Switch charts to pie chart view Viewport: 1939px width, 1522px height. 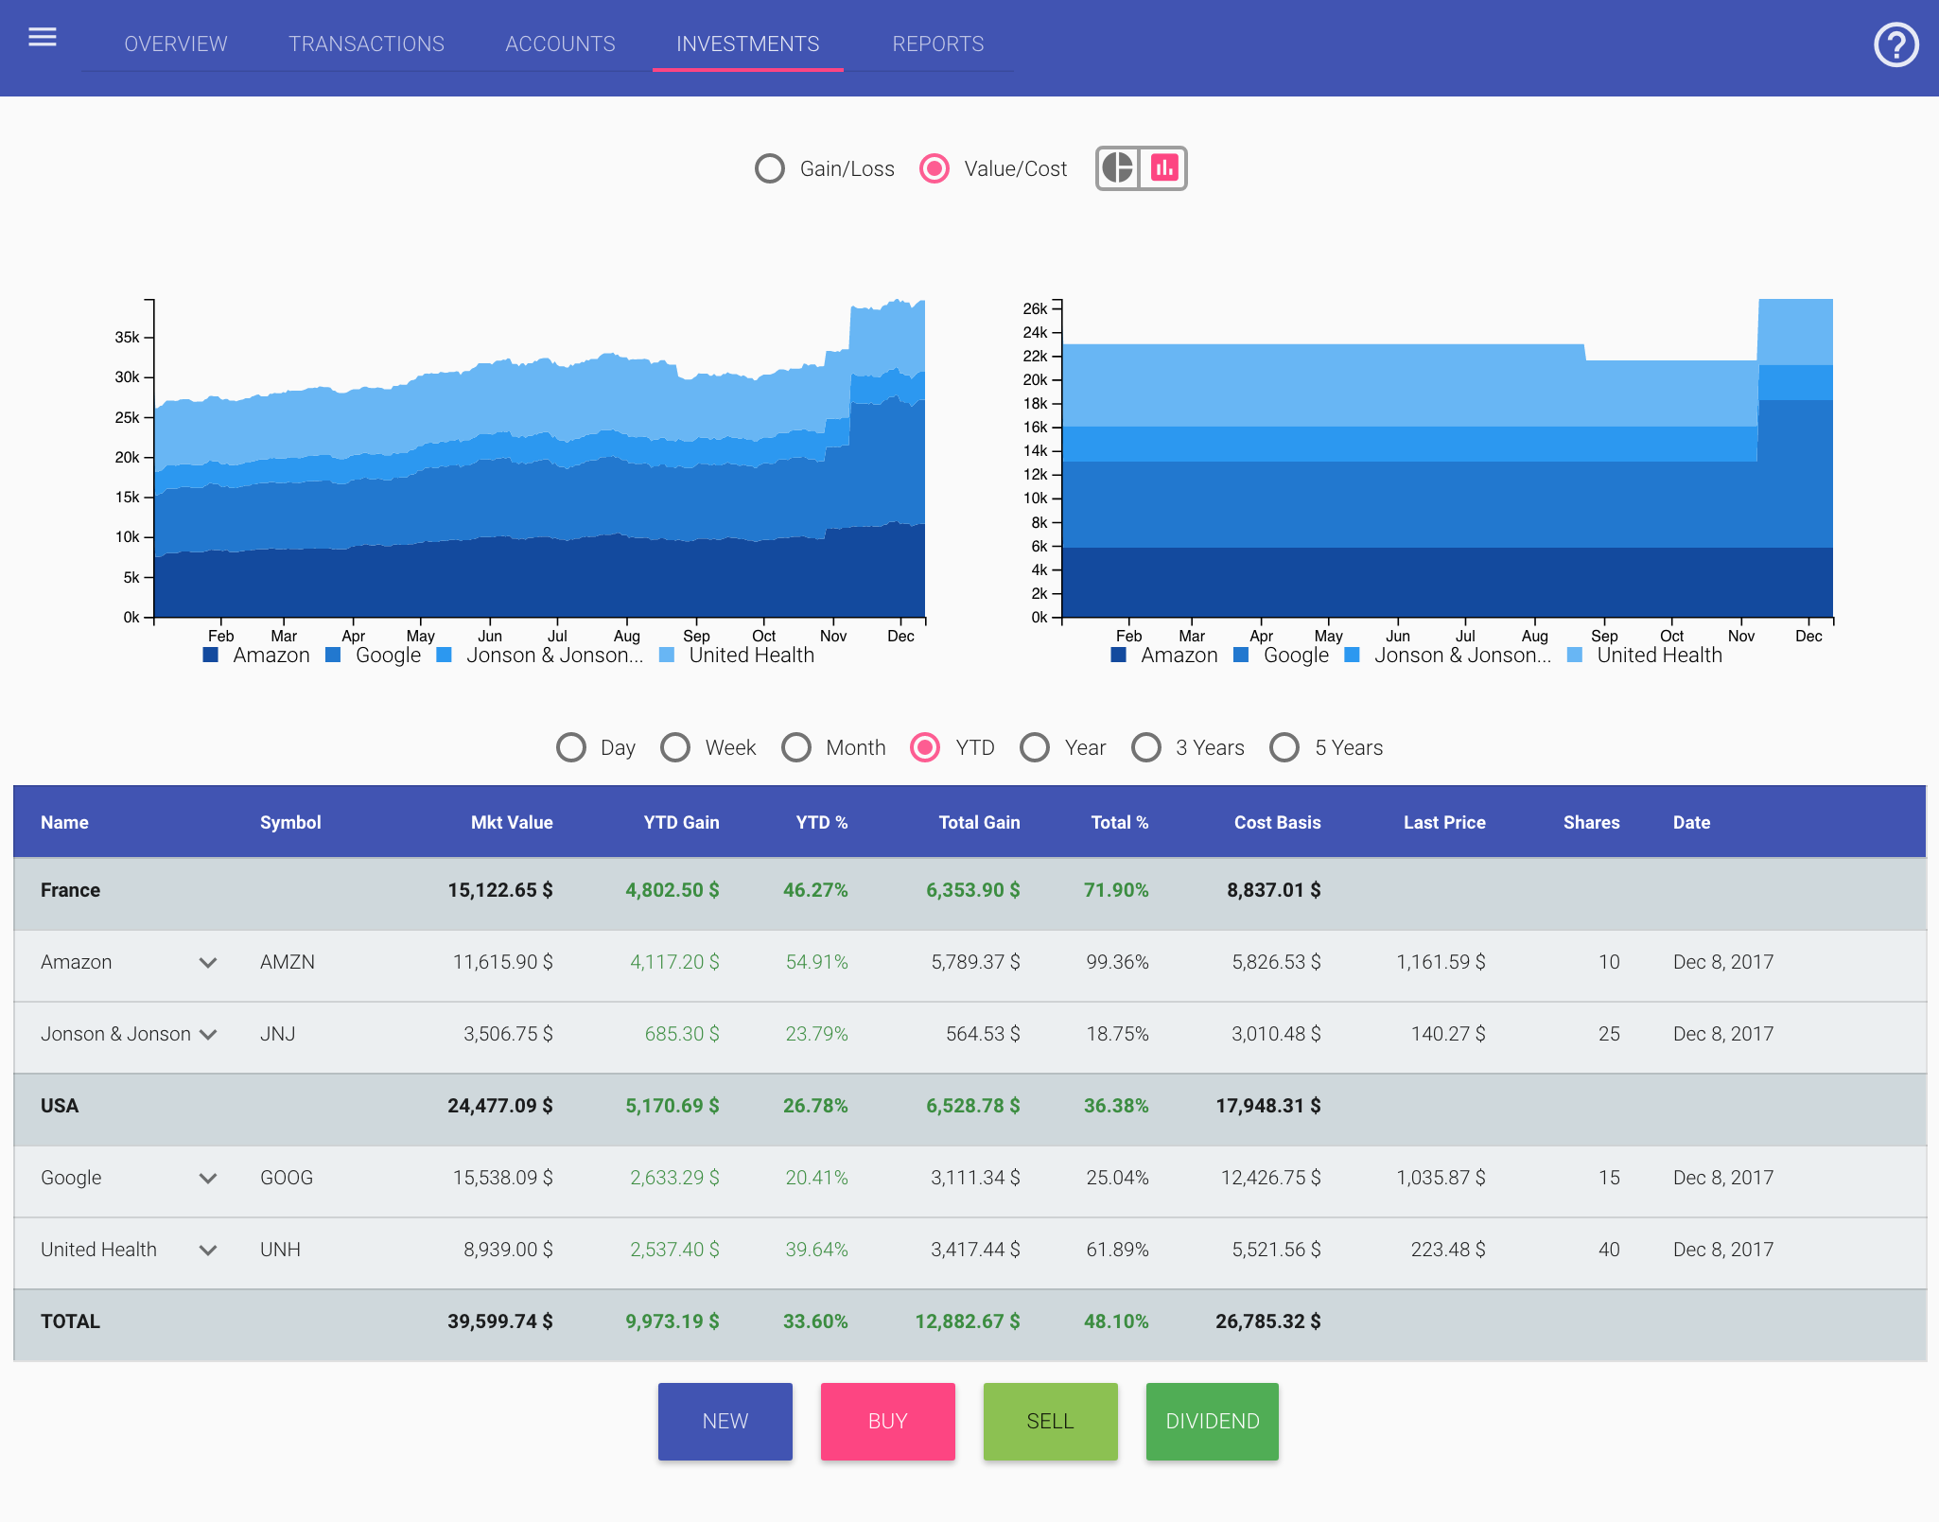coord(1116,167)
